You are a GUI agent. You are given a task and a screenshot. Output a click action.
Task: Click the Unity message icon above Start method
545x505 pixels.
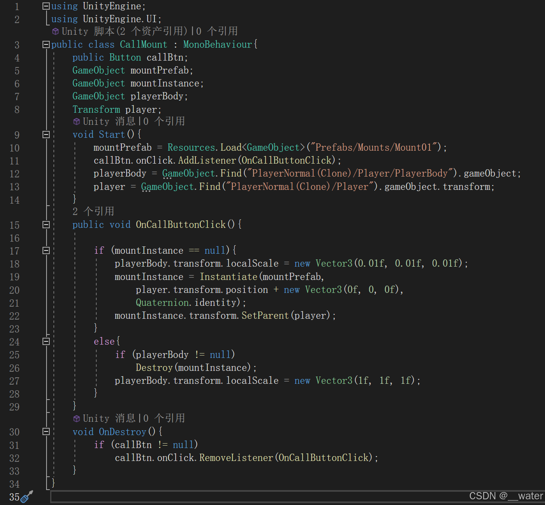point(76,122)
